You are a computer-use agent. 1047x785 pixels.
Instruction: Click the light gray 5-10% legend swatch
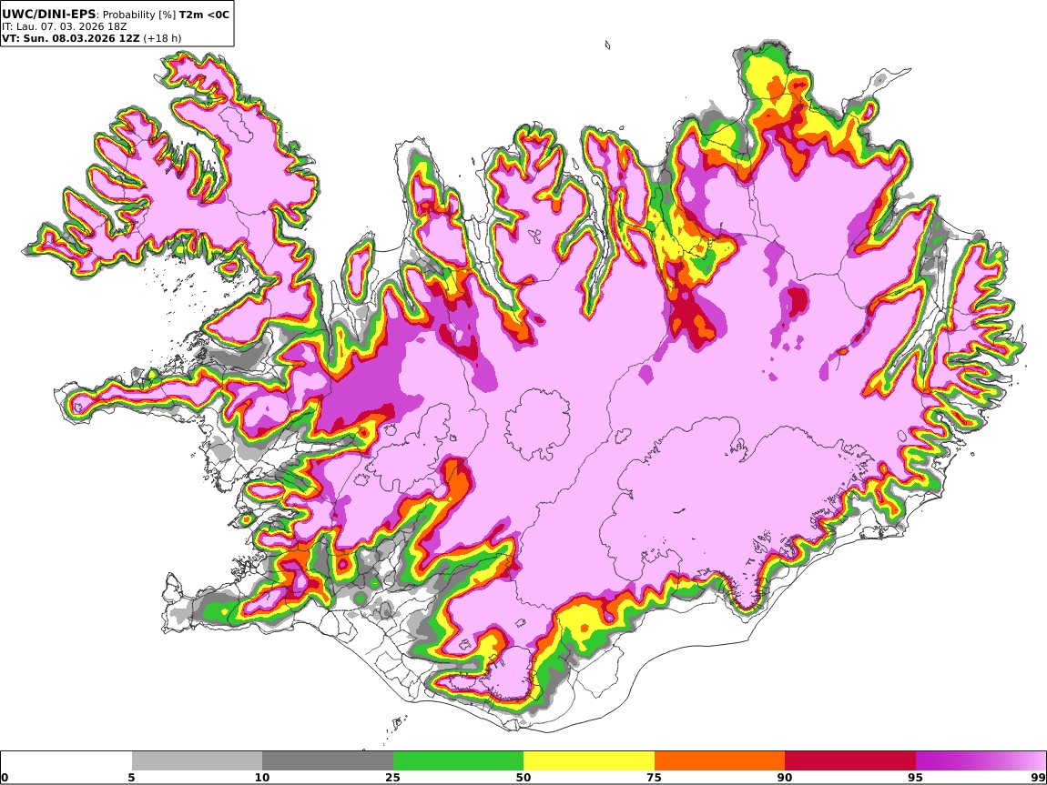click(197, 760)
